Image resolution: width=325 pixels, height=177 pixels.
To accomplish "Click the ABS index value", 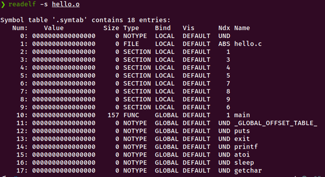I will (224, 44).
